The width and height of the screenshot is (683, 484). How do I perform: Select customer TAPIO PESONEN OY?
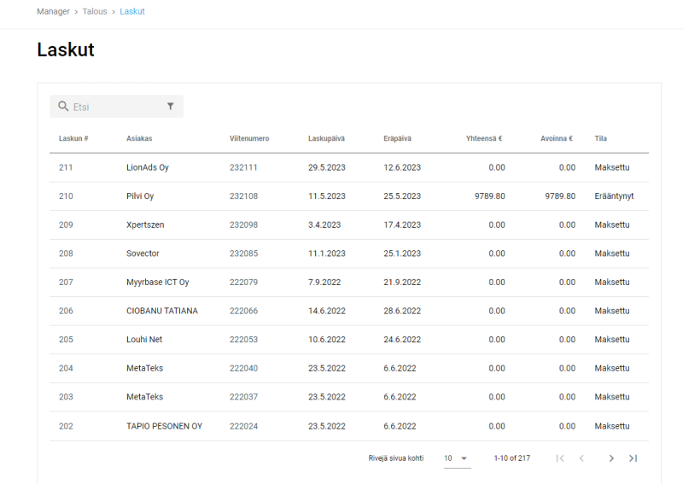coord(164,426)
